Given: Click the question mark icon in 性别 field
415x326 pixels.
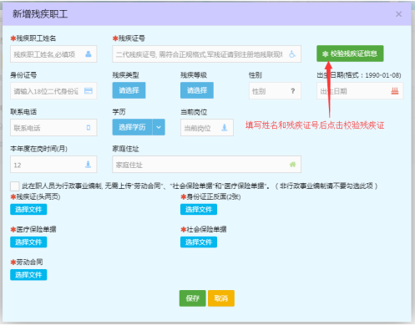Looking at the screenshot, I should click(x=292, y=91).
